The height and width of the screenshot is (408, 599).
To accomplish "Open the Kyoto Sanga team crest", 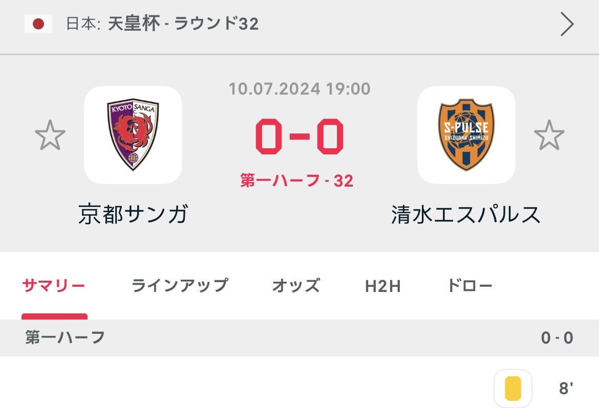I will tap(133, 135).
